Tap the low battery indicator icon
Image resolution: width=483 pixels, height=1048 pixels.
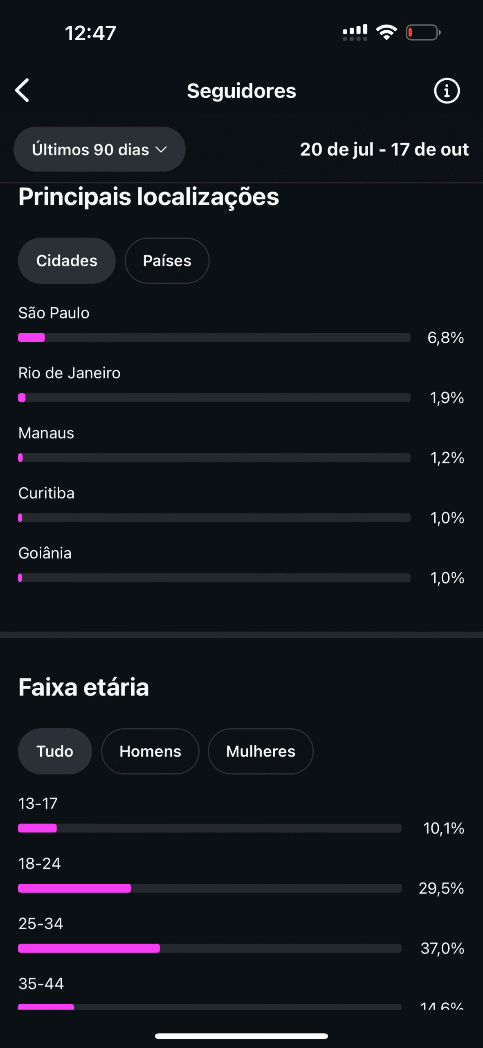pyautogui.click(x=422, y=32)
